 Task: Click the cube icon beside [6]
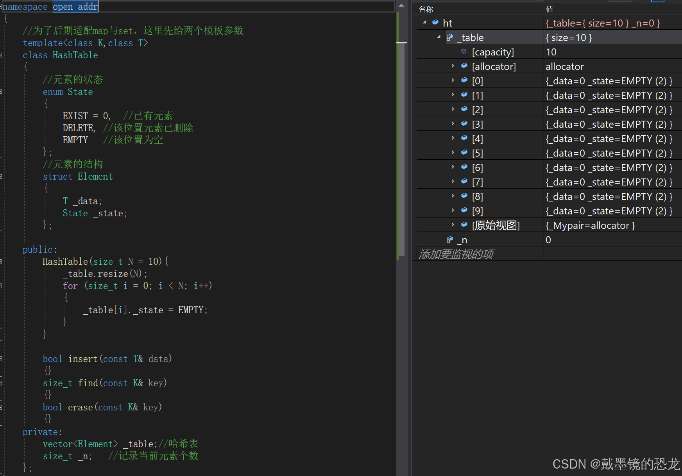464,167
